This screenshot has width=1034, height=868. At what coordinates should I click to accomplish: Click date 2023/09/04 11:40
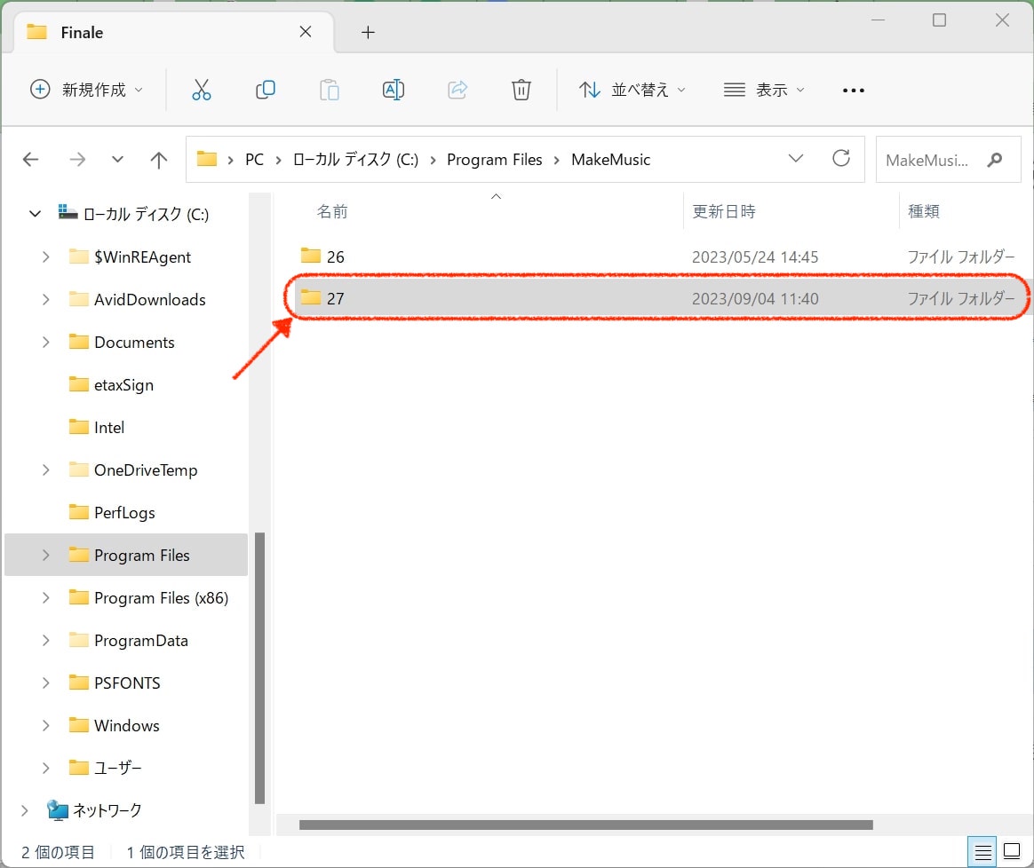point(754,298)
